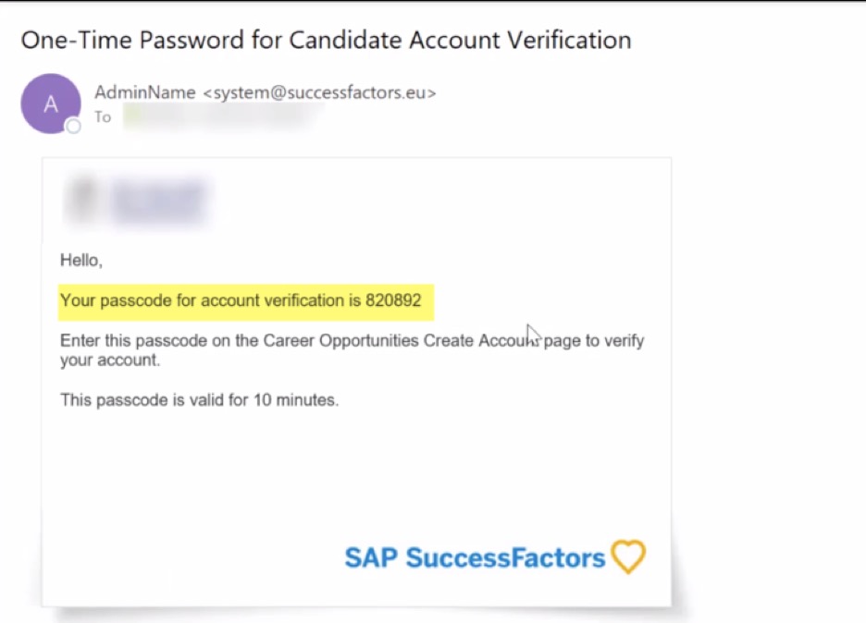Image resolution: width=866 pixels, height=623 pixels.
Task: Click the word "verify" in the instructions
Action: pos(624,340)
